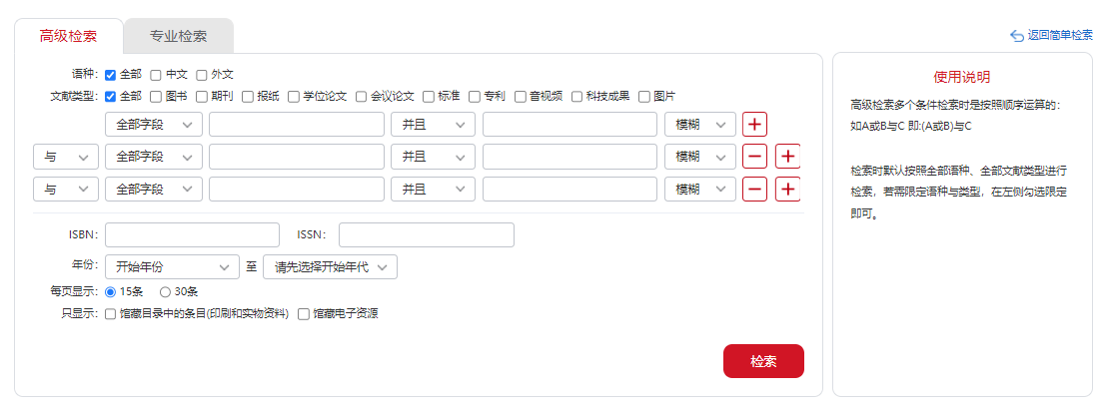Click the red 检索 search button
Image resolution: width=1112 pixels, height=408 pixels.
[763, 361]
